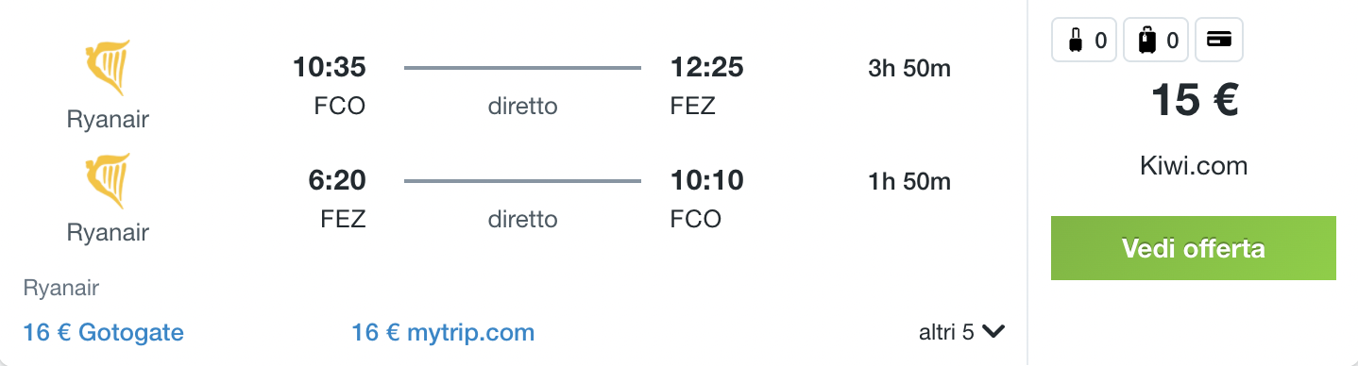The image size is (1358, 366).
Task: Click the return "diretto" flight line
Action: (522, 181)
